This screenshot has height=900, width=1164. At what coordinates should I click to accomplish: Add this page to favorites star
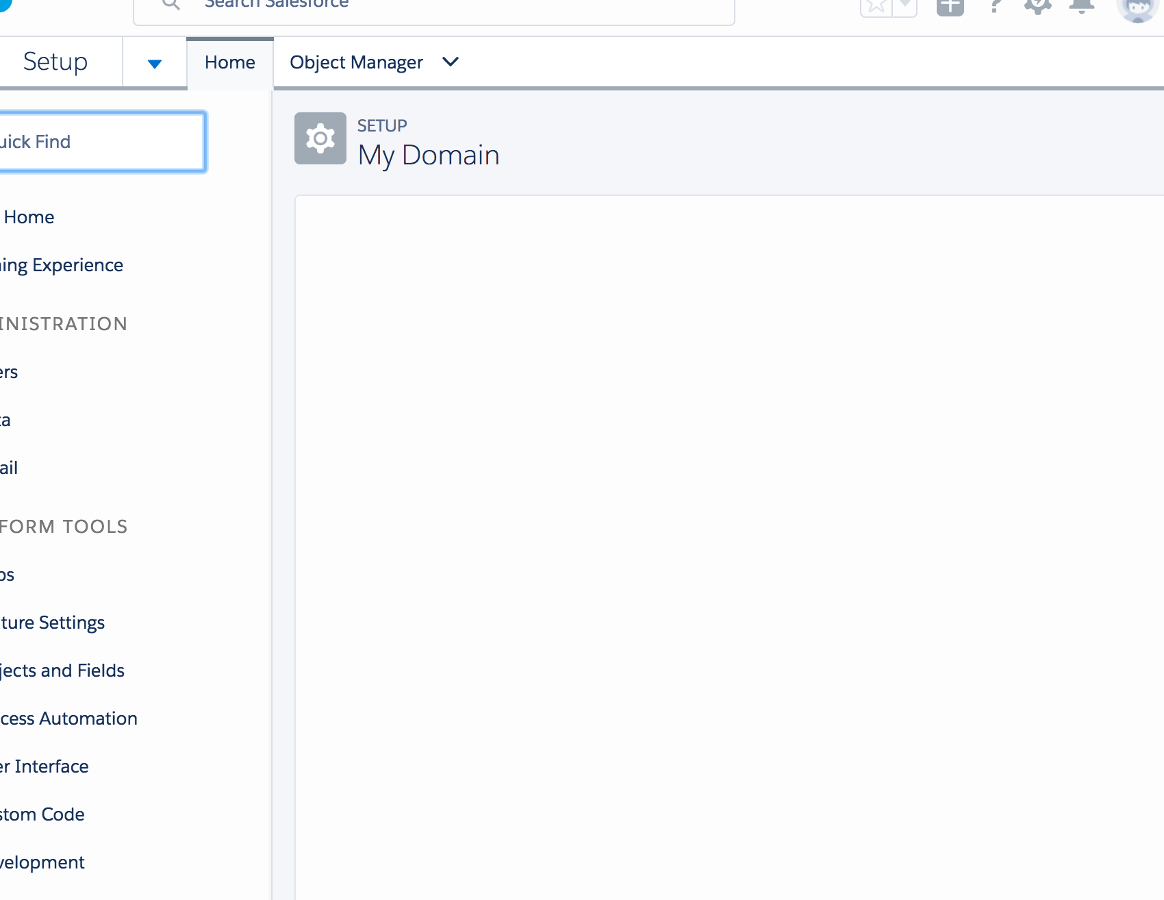(876, 7)
